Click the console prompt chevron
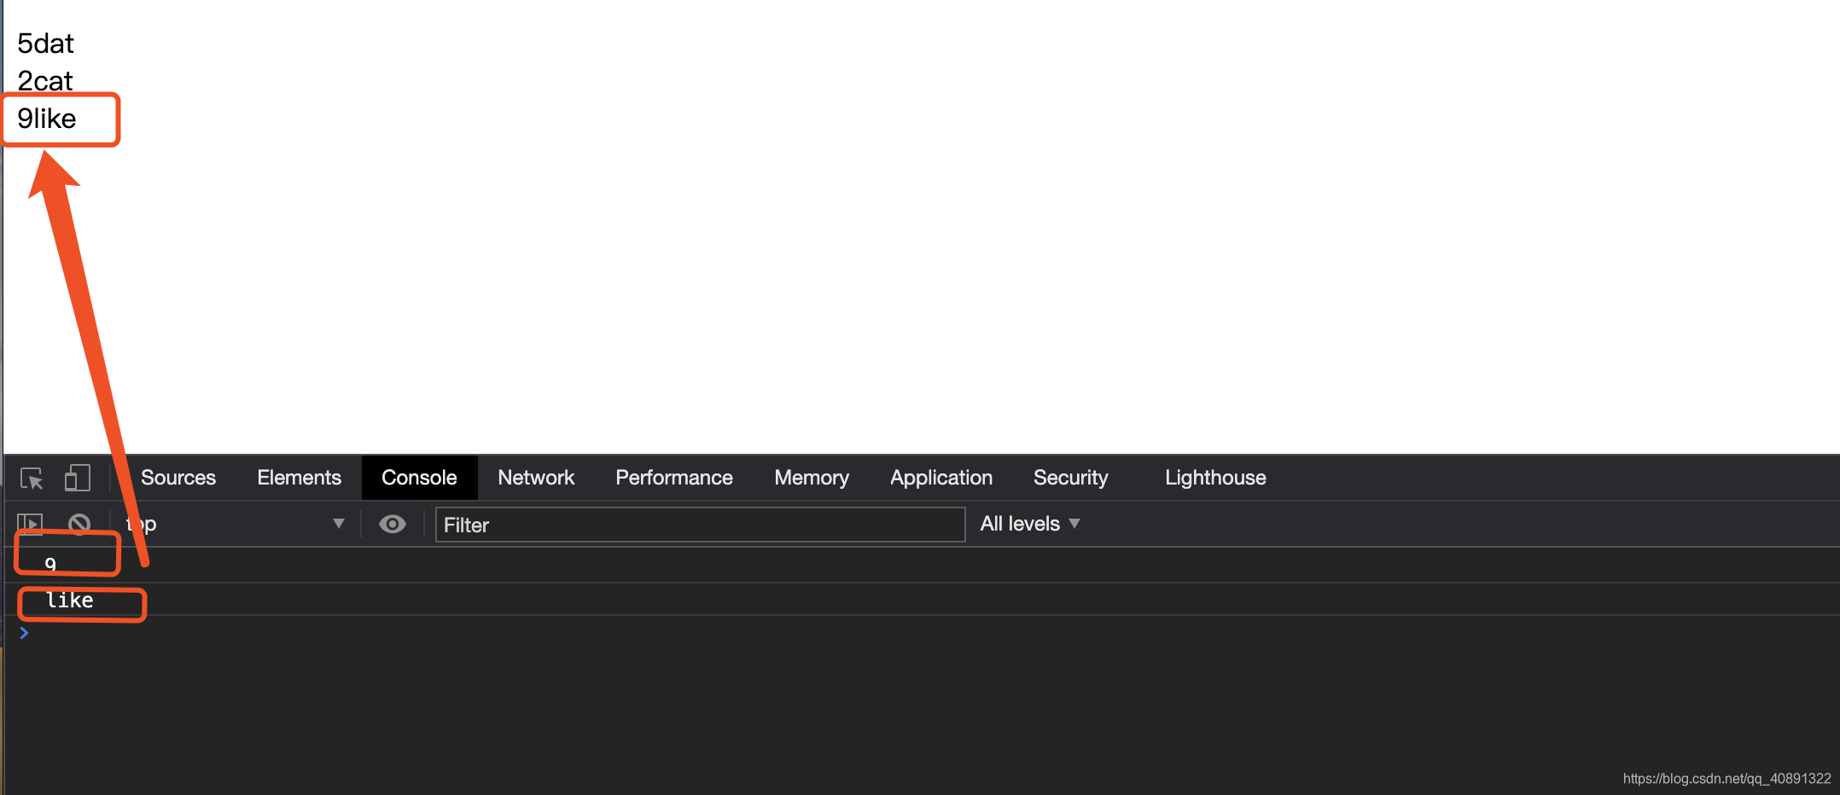Image resolution: width=1840 pixels, height=795 pixels. pyautogui.click(x=24, y=633)
